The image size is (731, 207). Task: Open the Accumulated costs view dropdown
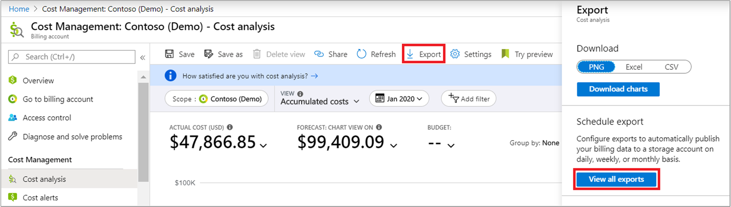(x=320, y=102)
